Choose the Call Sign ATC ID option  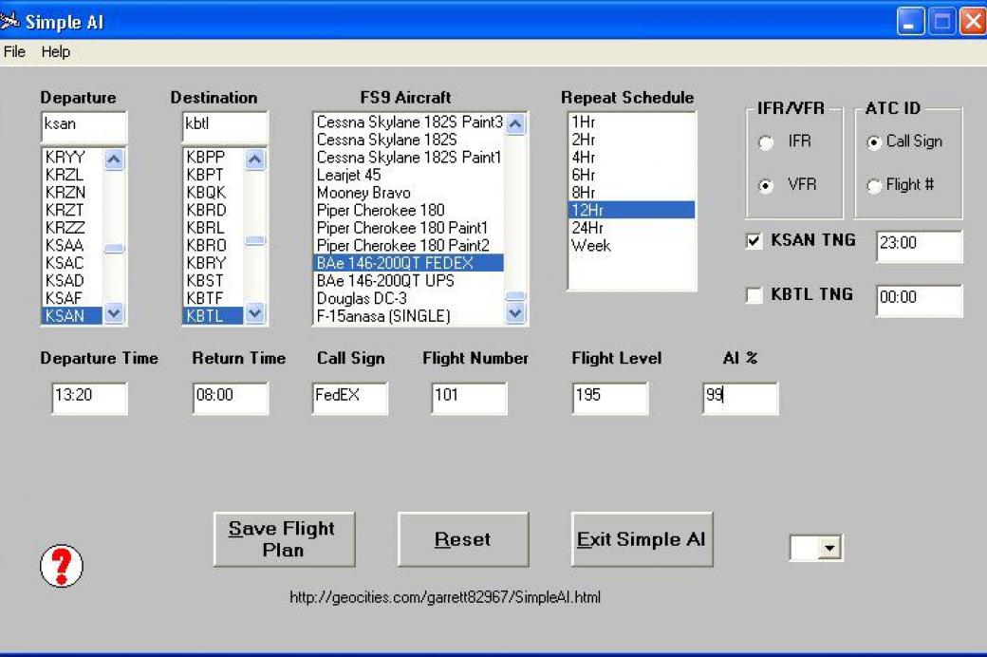click(x=874, y=143)
